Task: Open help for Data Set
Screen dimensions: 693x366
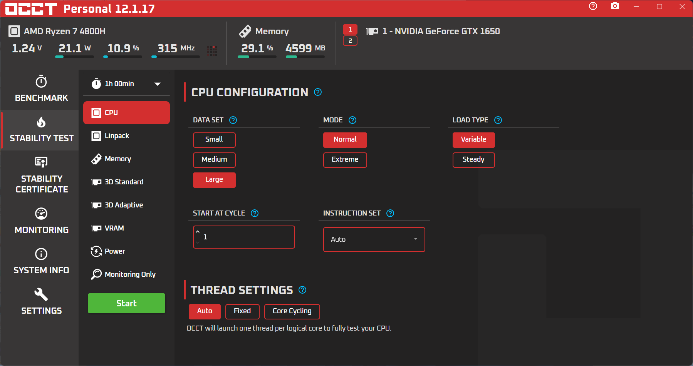Action: point(233,120)
